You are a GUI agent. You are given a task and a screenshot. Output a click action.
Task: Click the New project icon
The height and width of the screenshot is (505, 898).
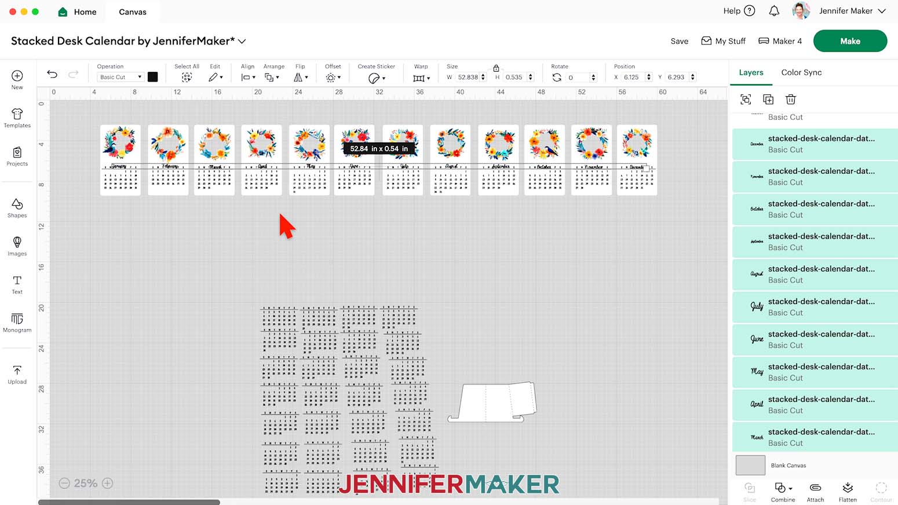click(17, 76)
